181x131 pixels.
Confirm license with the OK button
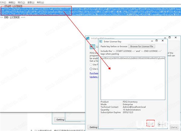[151, 124]
